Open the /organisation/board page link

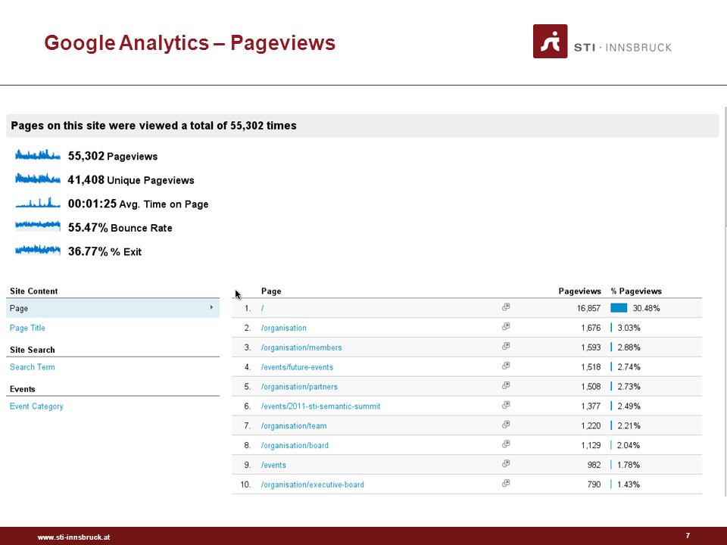tap(295, 445)
